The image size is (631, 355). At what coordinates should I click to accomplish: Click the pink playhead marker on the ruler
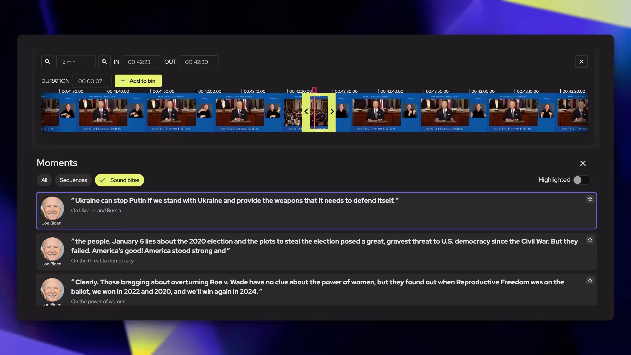[315, 90]
